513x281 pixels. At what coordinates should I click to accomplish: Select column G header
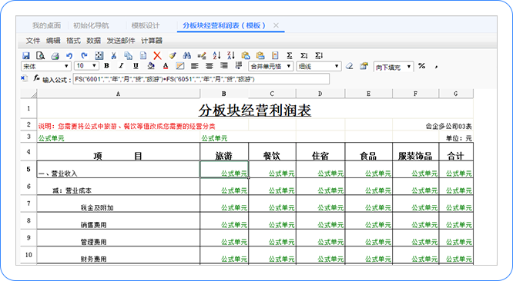click(x=456, y=94)
